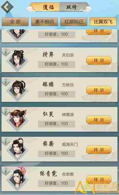Tap exclamation badge on 合欢教 companion row
The image size is (119, 195).
point(6,171)
